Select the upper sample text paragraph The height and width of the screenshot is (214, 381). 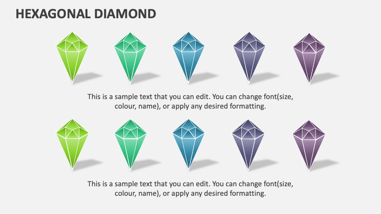click(190, 101)
